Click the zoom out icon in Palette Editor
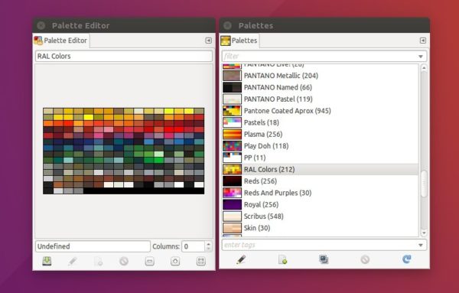Image resolution: width=459 pixels, height=293 pixels. coord(150,261)
